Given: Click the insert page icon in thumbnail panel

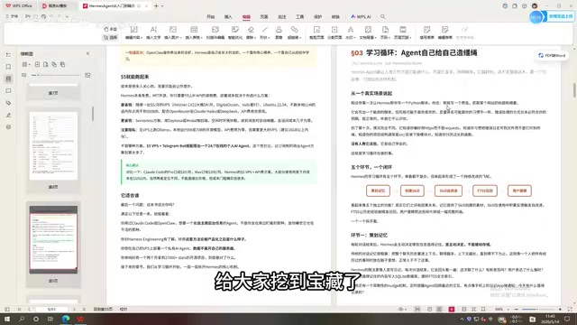Looking at the screenshot, I should coord(38,64).
